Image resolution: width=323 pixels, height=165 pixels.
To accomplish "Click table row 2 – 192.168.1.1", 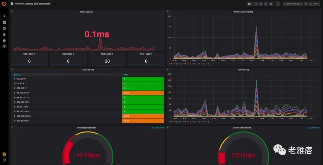I will pyautogui.click(x=88, y=88).
